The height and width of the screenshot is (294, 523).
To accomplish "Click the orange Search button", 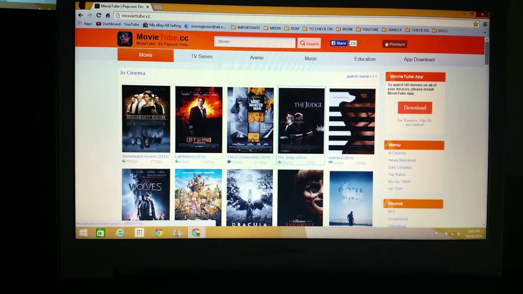I will tap(309, 43).
